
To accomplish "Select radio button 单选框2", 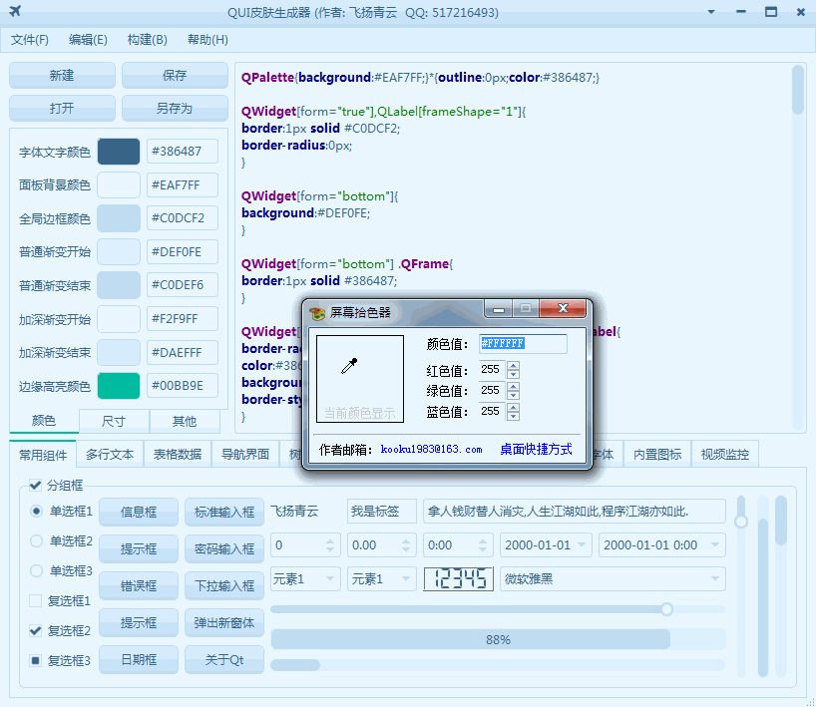I will click(36, 541).
